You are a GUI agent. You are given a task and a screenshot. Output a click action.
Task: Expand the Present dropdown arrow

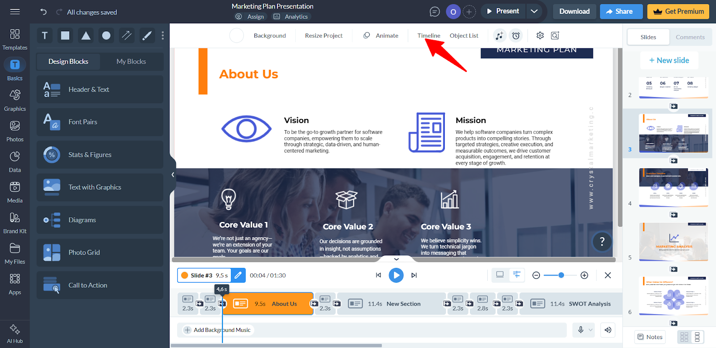(534, 12)
